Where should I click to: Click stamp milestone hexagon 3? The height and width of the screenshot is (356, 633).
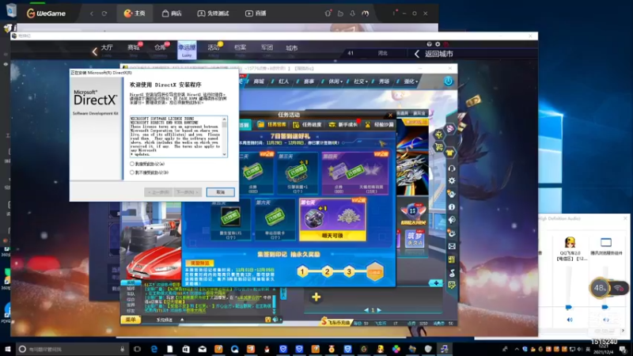coord(349,271)
